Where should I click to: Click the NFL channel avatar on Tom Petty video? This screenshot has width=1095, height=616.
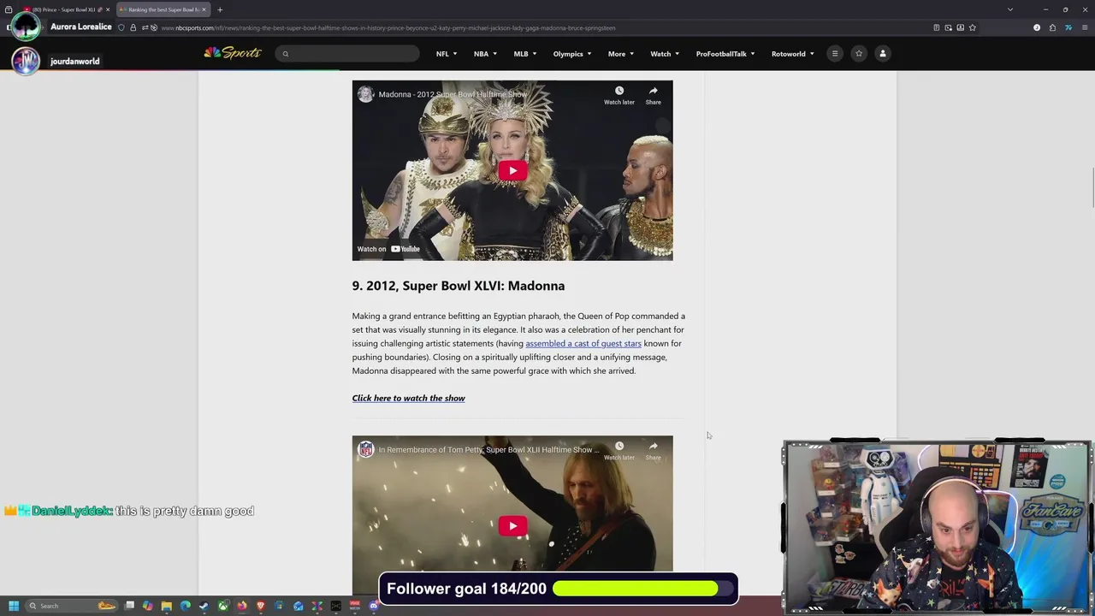tap(365, 449)
